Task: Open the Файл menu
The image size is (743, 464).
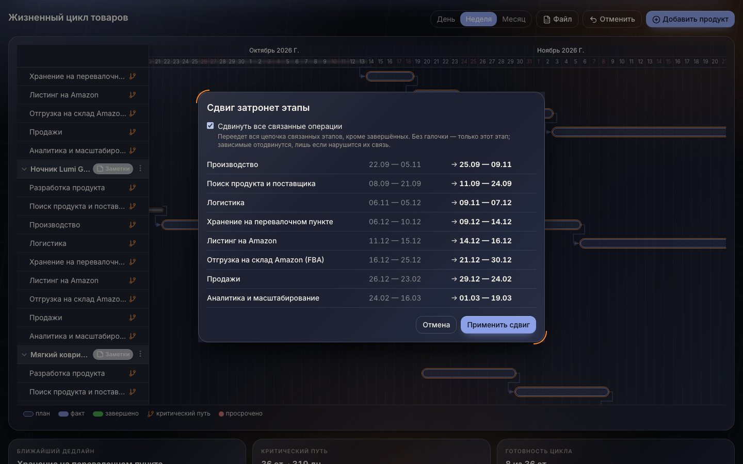Action: coord(557,19)
